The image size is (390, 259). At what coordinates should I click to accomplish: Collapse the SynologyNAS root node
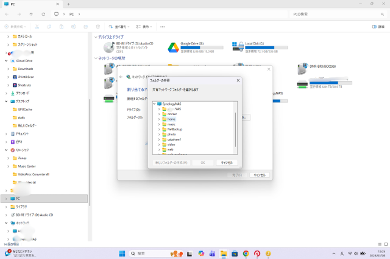pyautogui.click(x=154, y=104)
